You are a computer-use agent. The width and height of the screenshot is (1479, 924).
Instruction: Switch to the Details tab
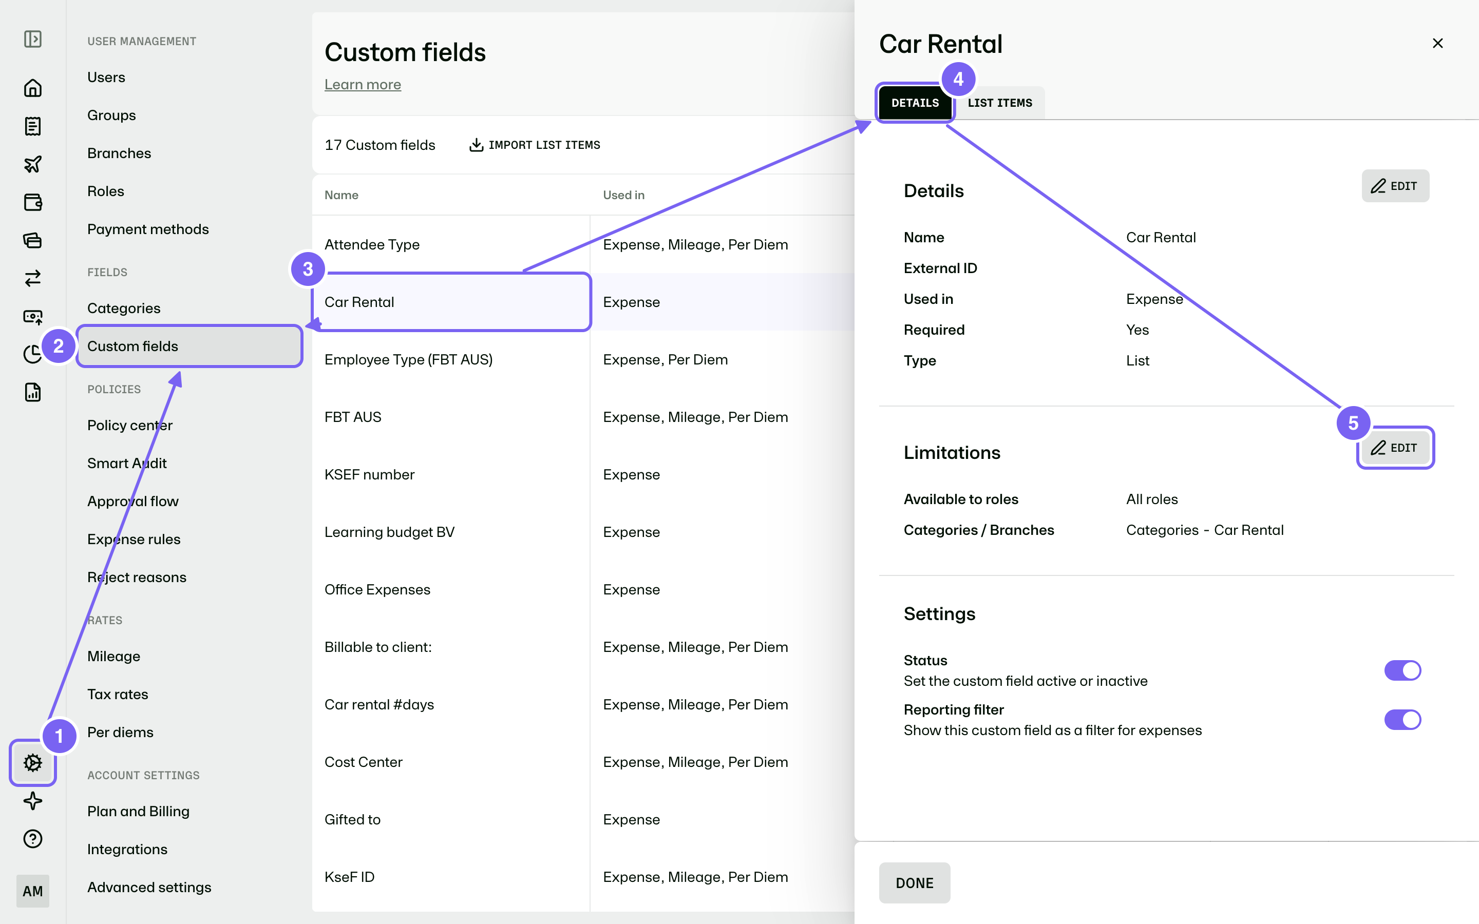[915, 103]
